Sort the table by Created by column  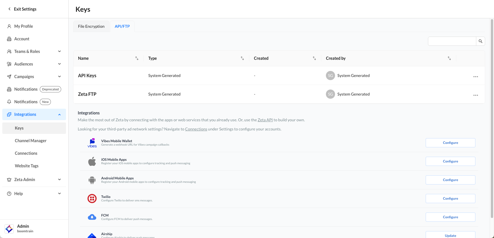point(449,58)
